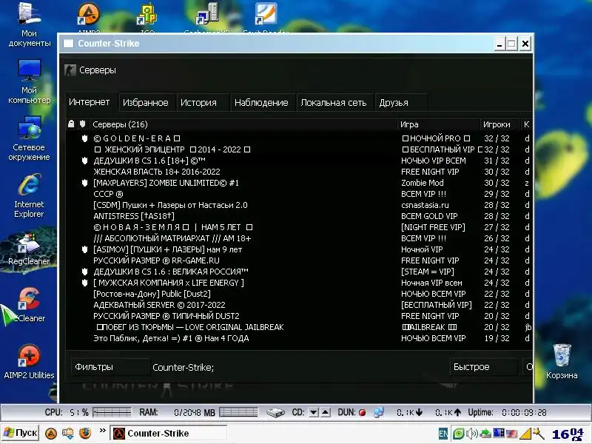Click the US flag tray icon

(x=511, y=434)
